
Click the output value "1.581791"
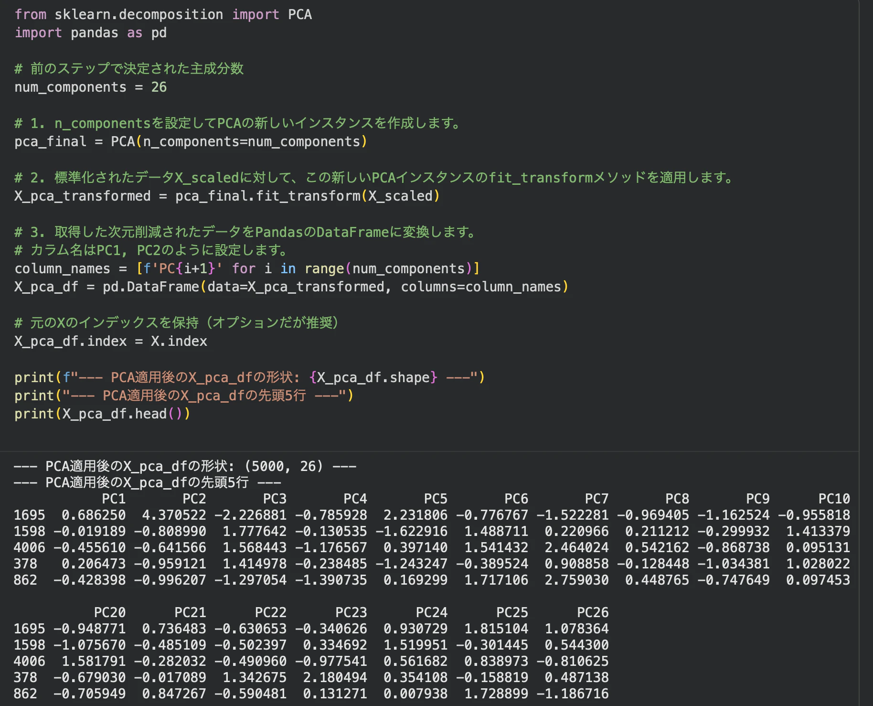click(94, 661)
